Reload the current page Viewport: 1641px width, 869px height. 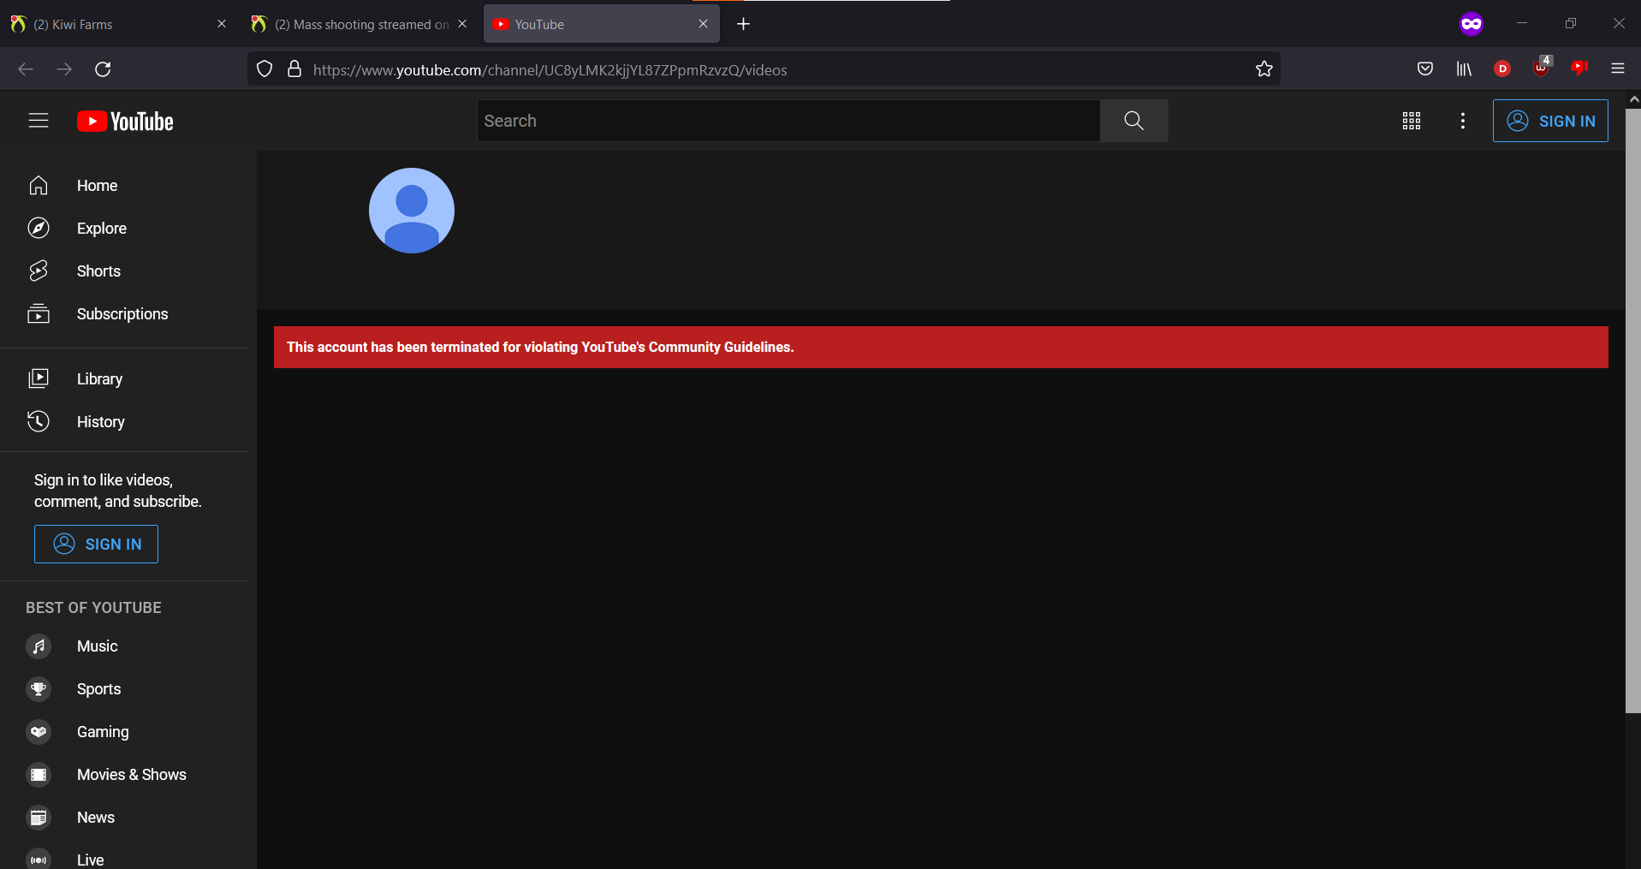[103, 69]
